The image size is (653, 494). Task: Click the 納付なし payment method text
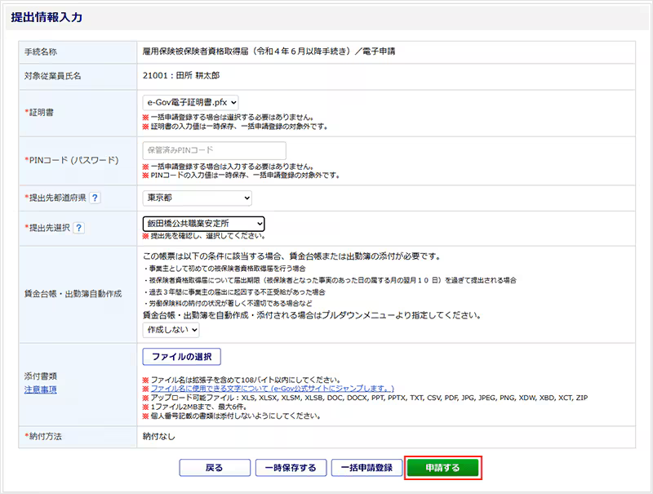click(x=161, y=437)
